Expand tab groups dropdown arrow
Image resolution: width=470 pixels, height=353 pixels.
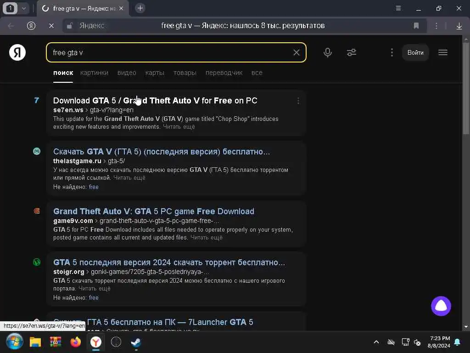[24, 8]
